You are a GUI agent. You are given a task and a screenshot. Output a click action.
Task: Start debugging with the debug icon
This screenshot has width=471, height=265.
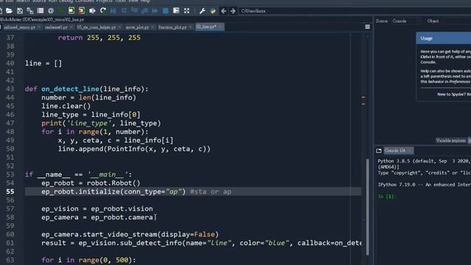[x=113, y=11]
